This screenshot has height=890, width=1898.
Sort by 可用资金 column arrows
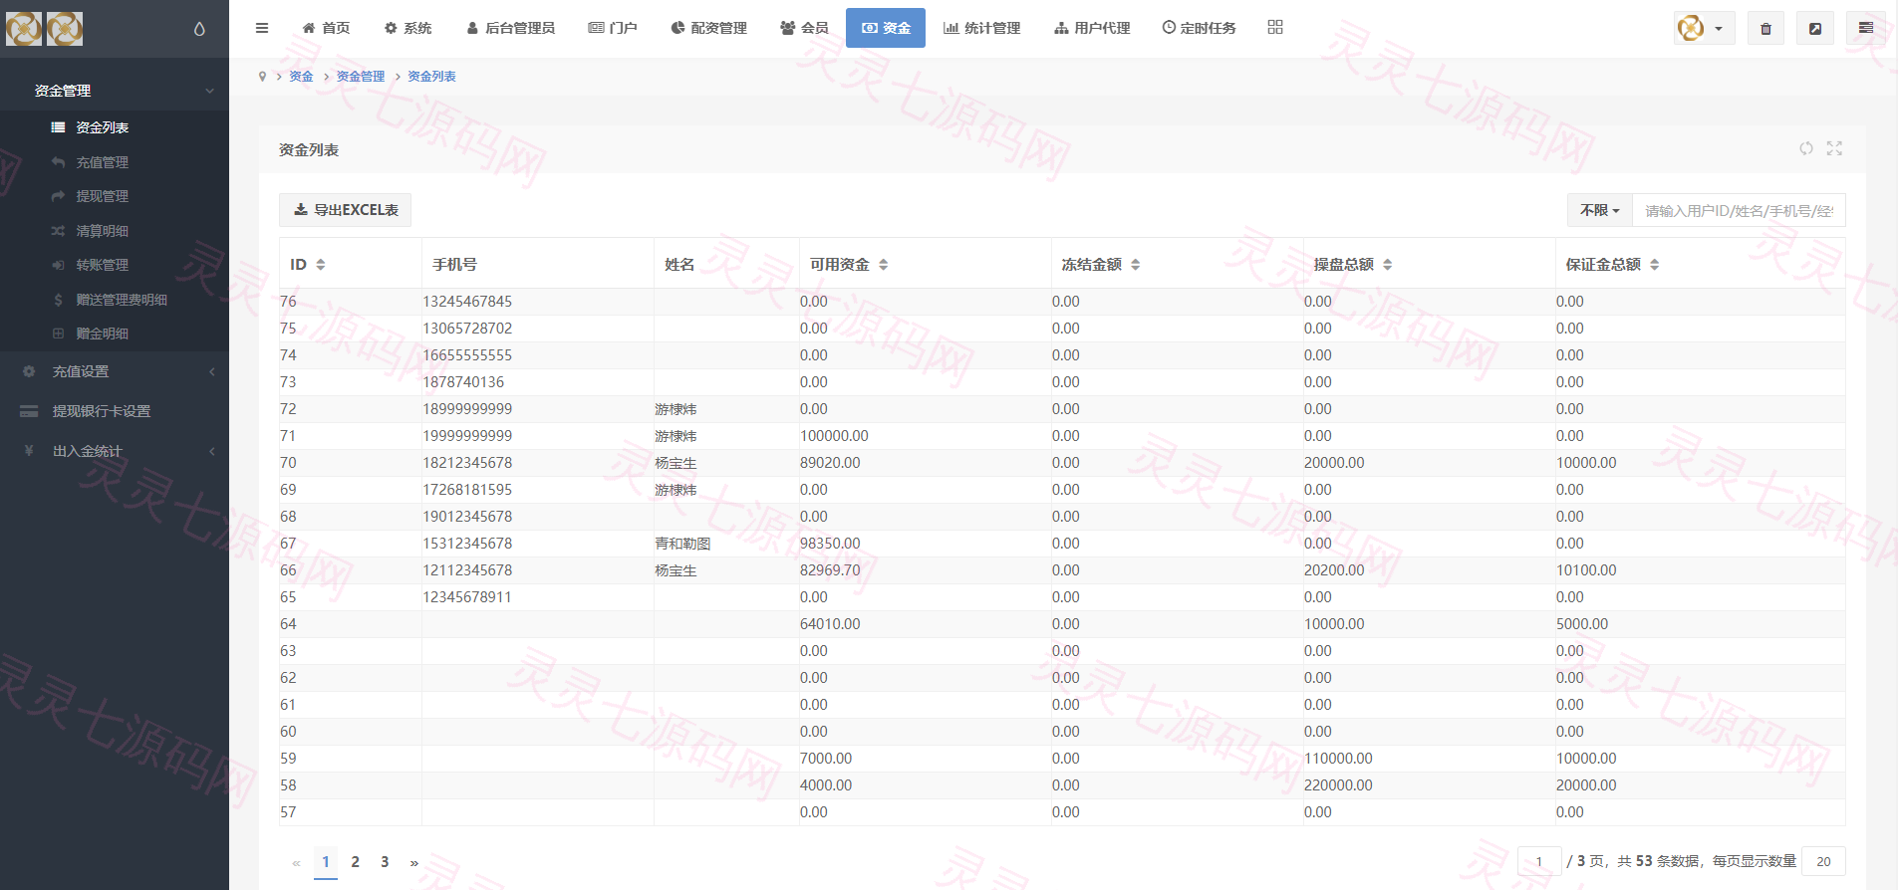(884, 265)
